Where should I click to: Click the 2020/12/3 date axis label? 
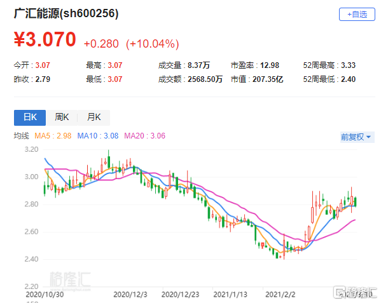coord(130,295)
